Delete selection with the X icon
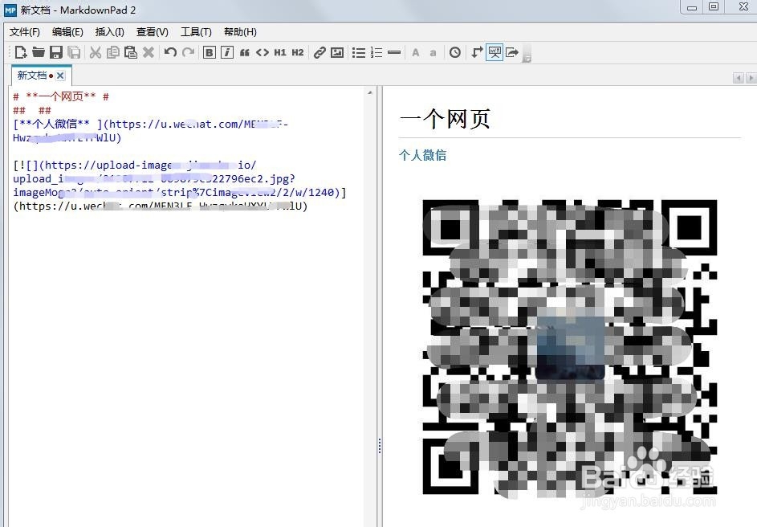The height and width of the screenshot is (527, 757). tap(149, 52)
